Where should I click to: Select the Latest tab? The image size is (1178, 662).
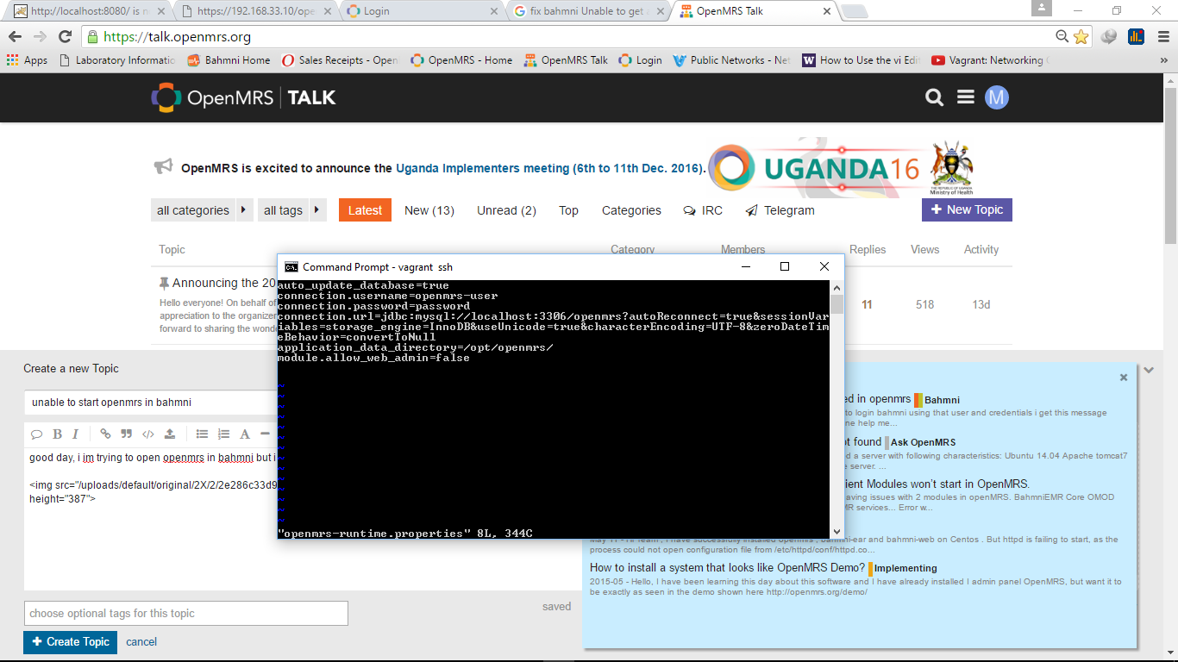(365, 210)
